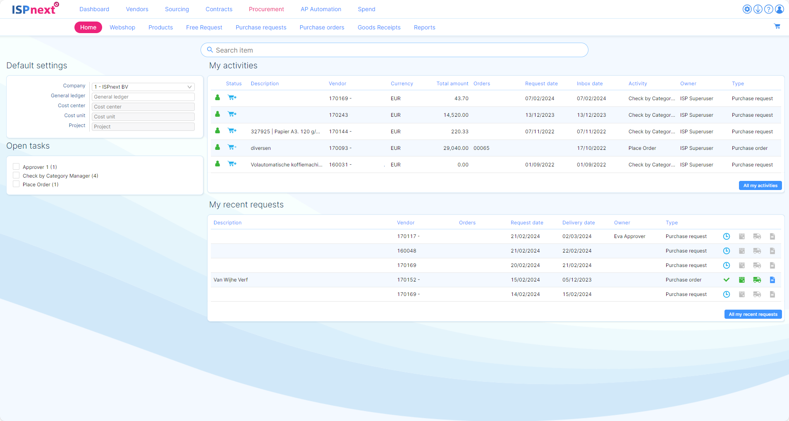
Task: Expand the Company dropdown
Action: click(143, 87)
